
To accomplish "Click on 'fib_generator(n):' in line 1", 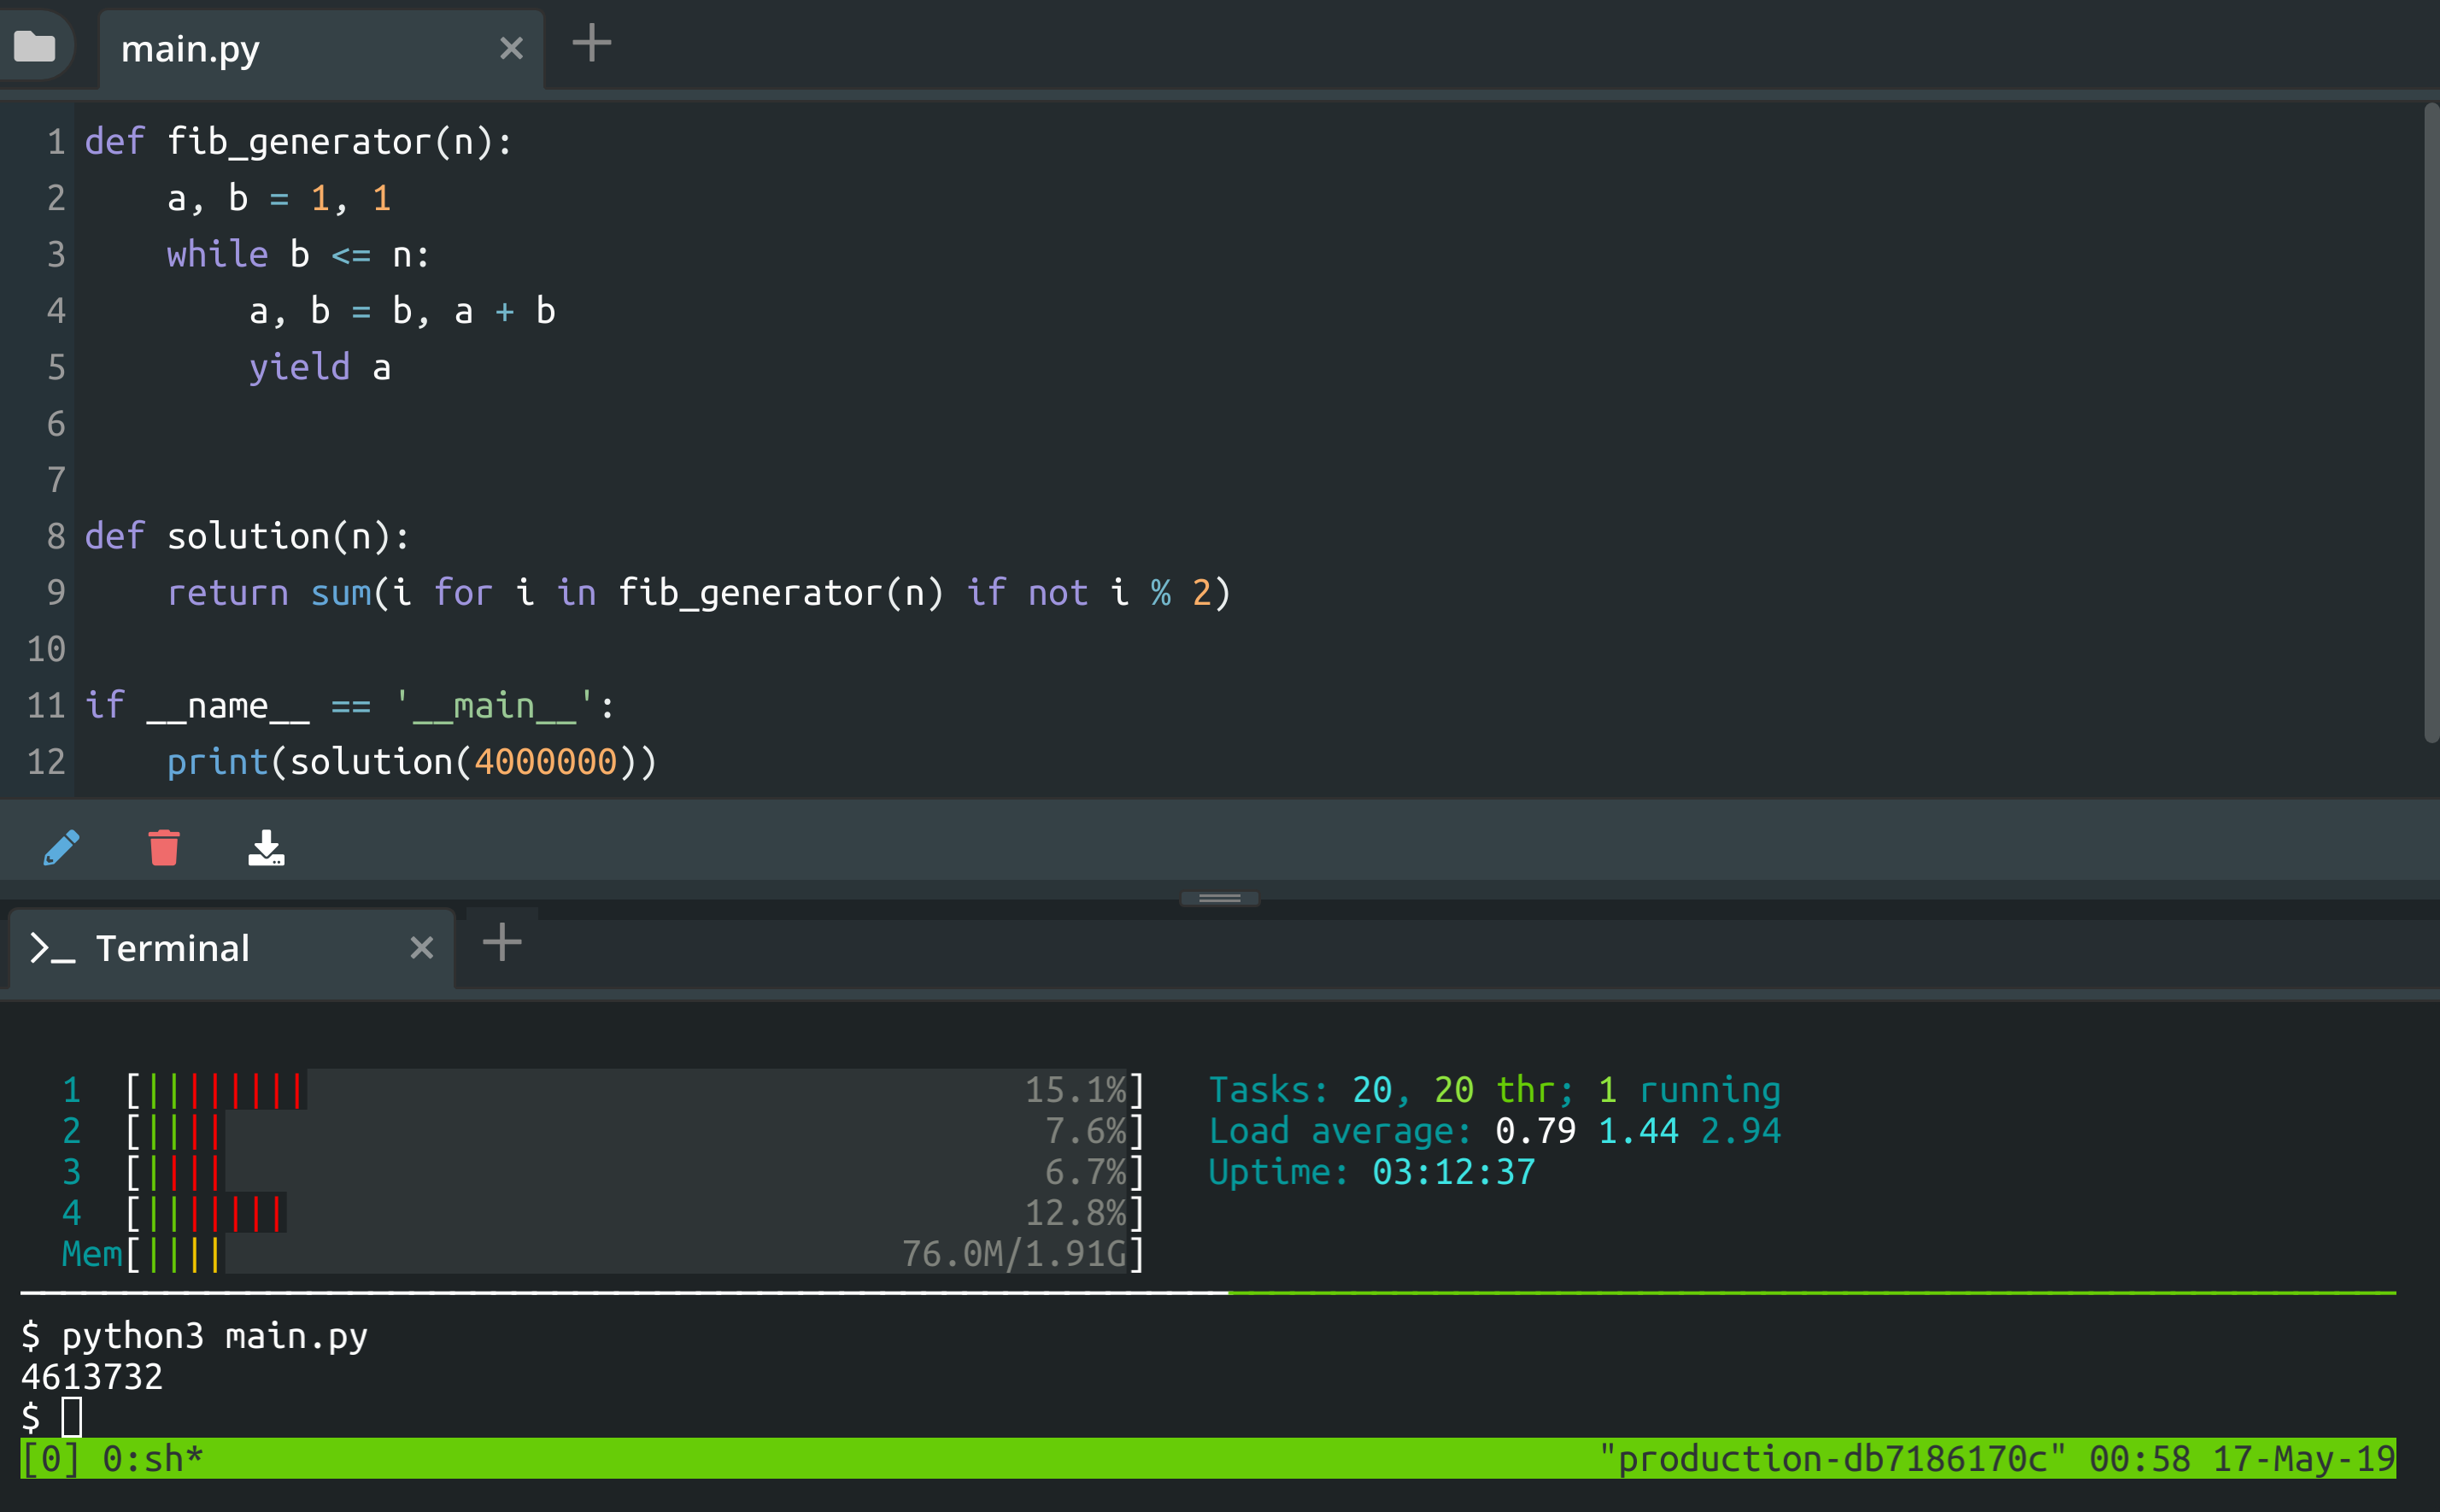I will [x=340, y=142].
